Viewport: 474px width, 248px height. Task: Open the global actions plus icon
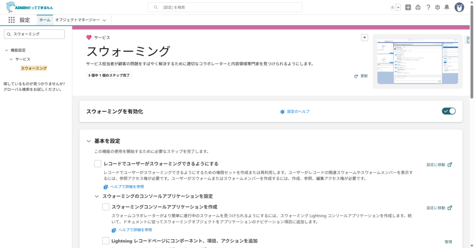click(x=408, y=7)
